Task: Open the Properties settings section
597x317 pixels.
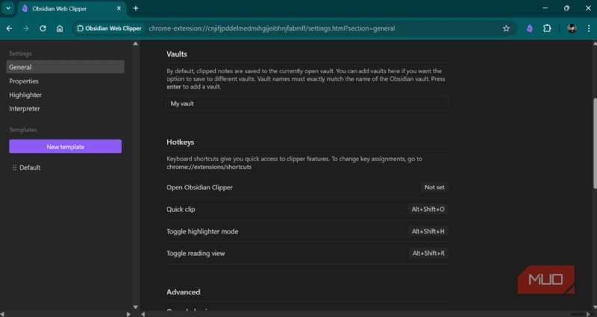Action: click(24, 81)
